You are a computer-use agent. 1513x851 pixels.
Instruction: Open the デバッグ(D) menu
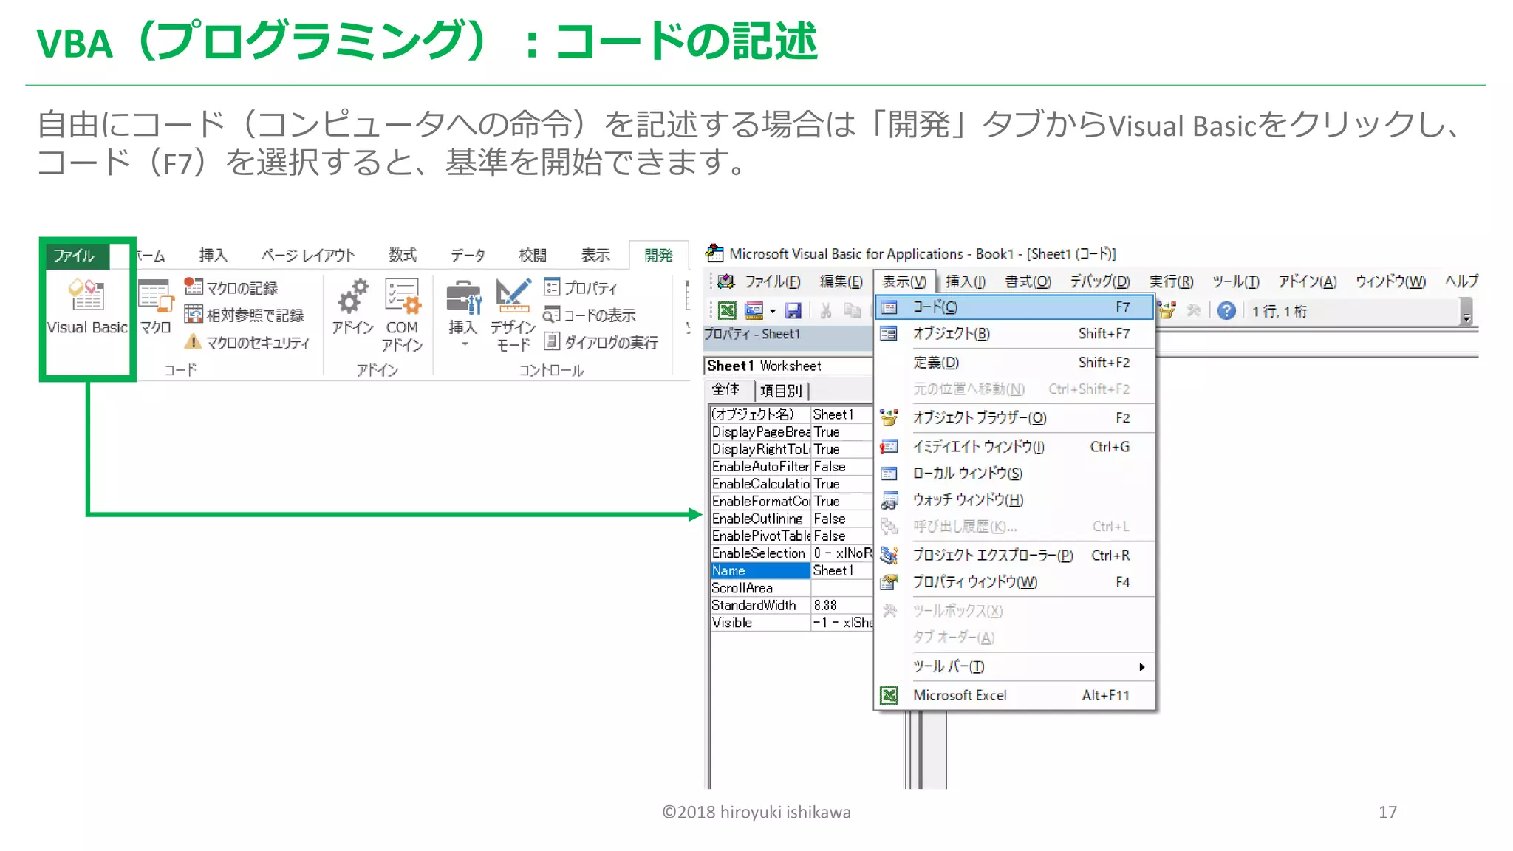click(1100, 281)
